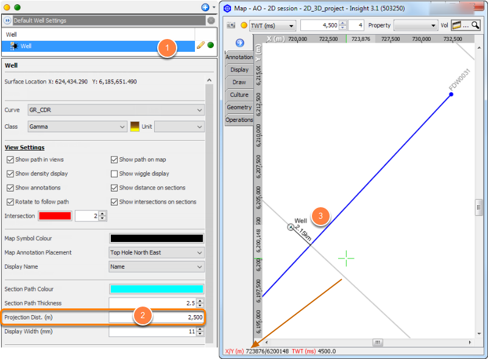Toggle Show path in views checkbox

[10, 160]
